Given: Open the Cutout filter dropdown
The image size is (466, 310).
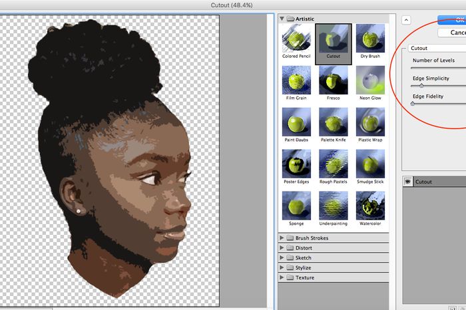Looking at the screenshot, I should point(436,48).
